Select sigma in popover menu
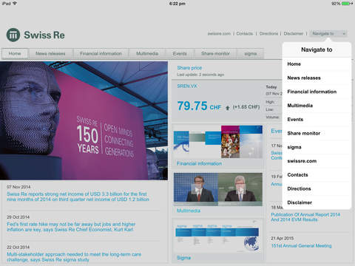 (x=317, y=147)
